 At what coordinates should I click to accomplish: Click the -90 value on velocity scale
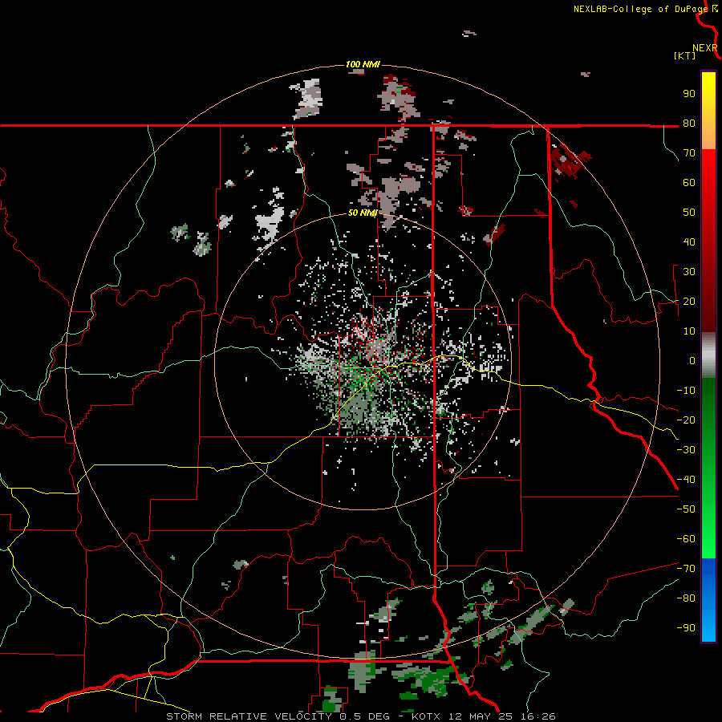click(686, 628)
